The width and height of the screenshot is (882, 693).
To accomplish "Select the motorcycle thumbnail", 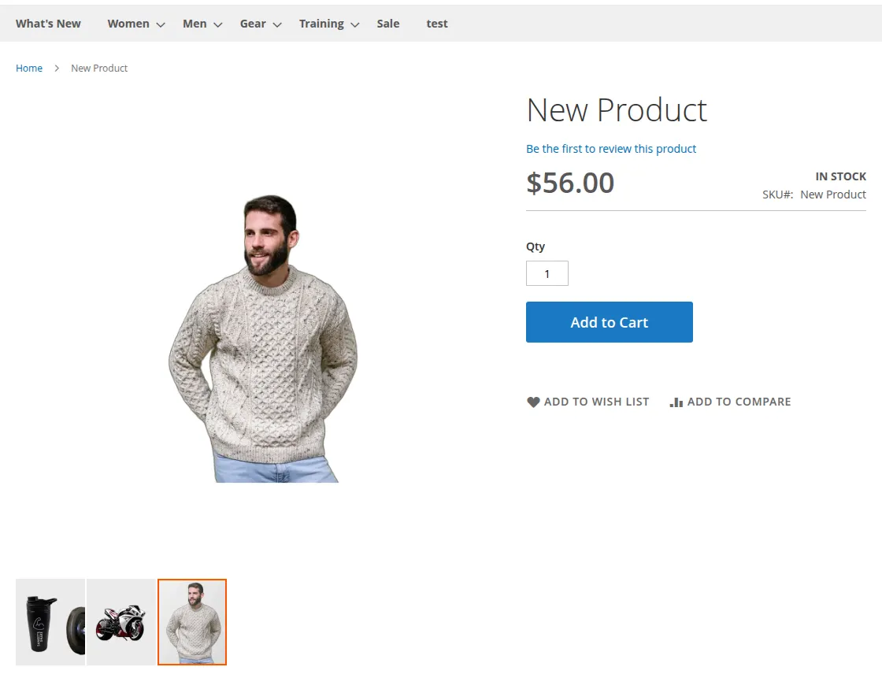I will point(120,621).
